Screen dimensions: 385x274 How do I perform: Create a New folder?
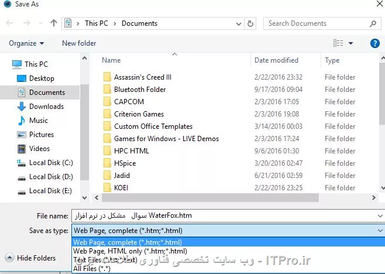tap(79, 43)
